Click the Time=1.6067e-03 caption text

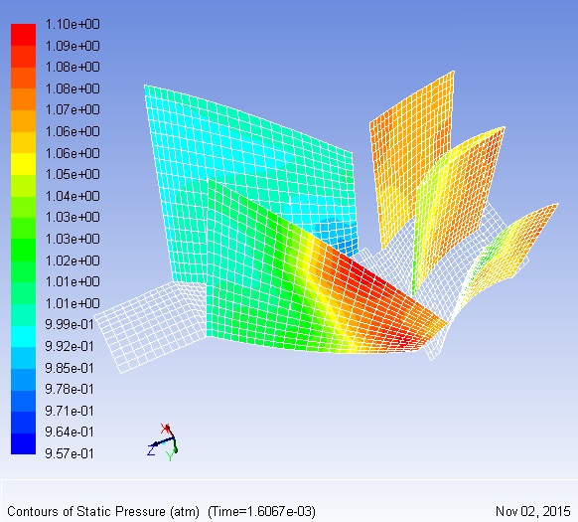261,512
